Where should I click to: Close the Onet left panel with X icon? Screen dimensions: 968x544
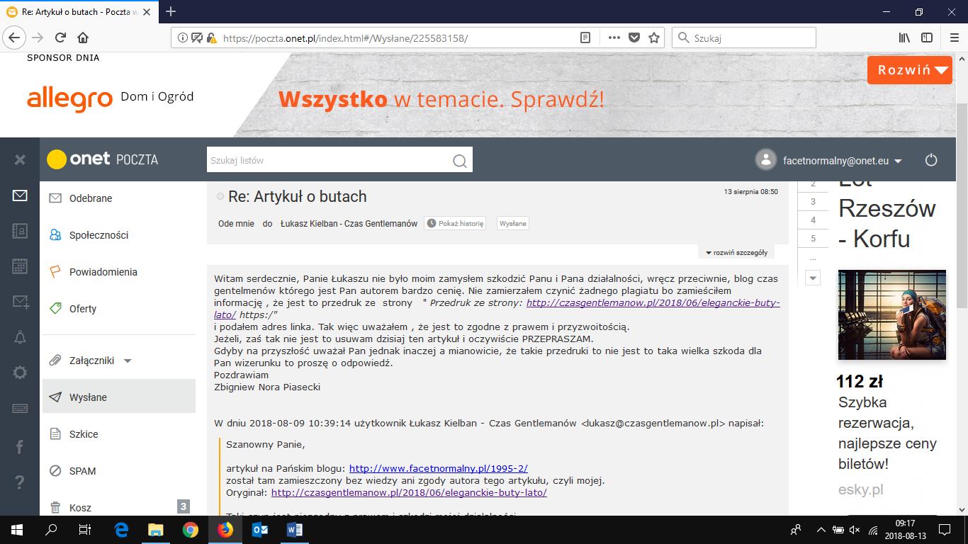point(20,160)
